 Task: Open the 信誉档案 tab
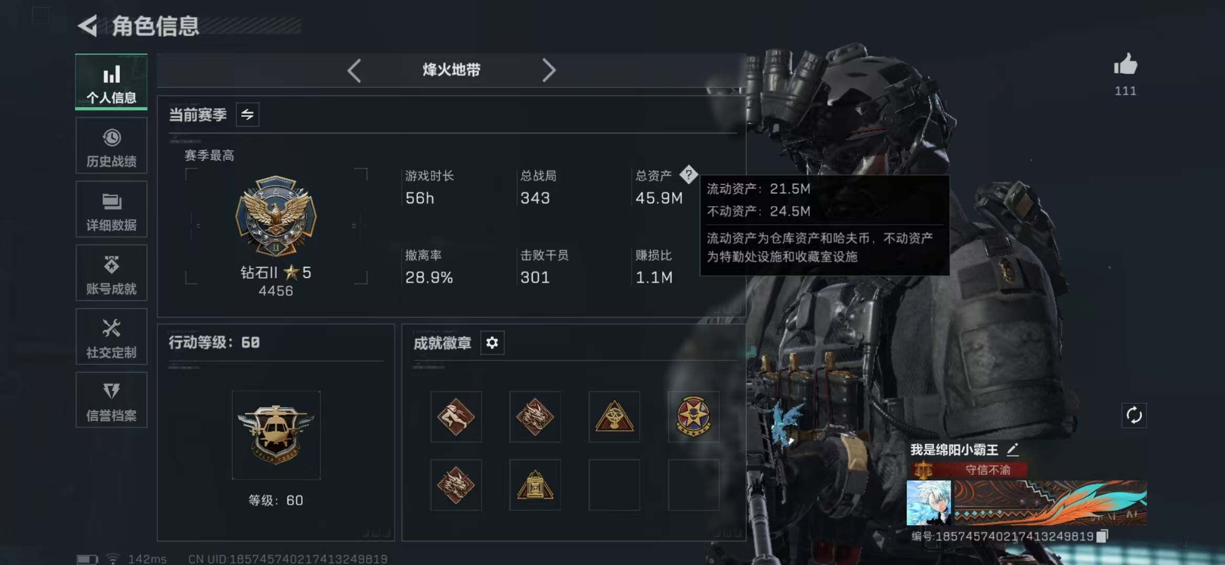112,400
